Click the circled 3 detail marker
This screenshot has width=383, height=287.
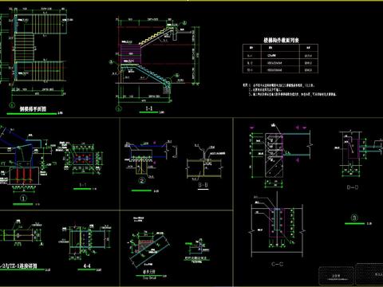coord(354,218)
